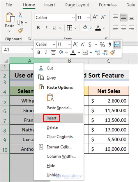Expand the Underline dropdown arrow

coord(60,28)
